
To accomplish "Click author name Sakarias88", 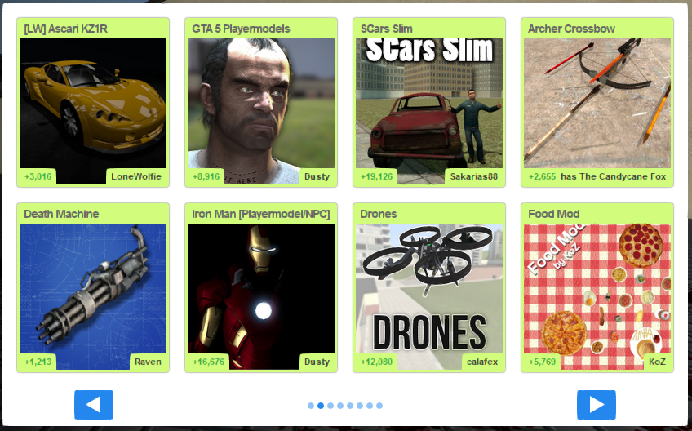I will pyautogui.click(x=474, y=176).
